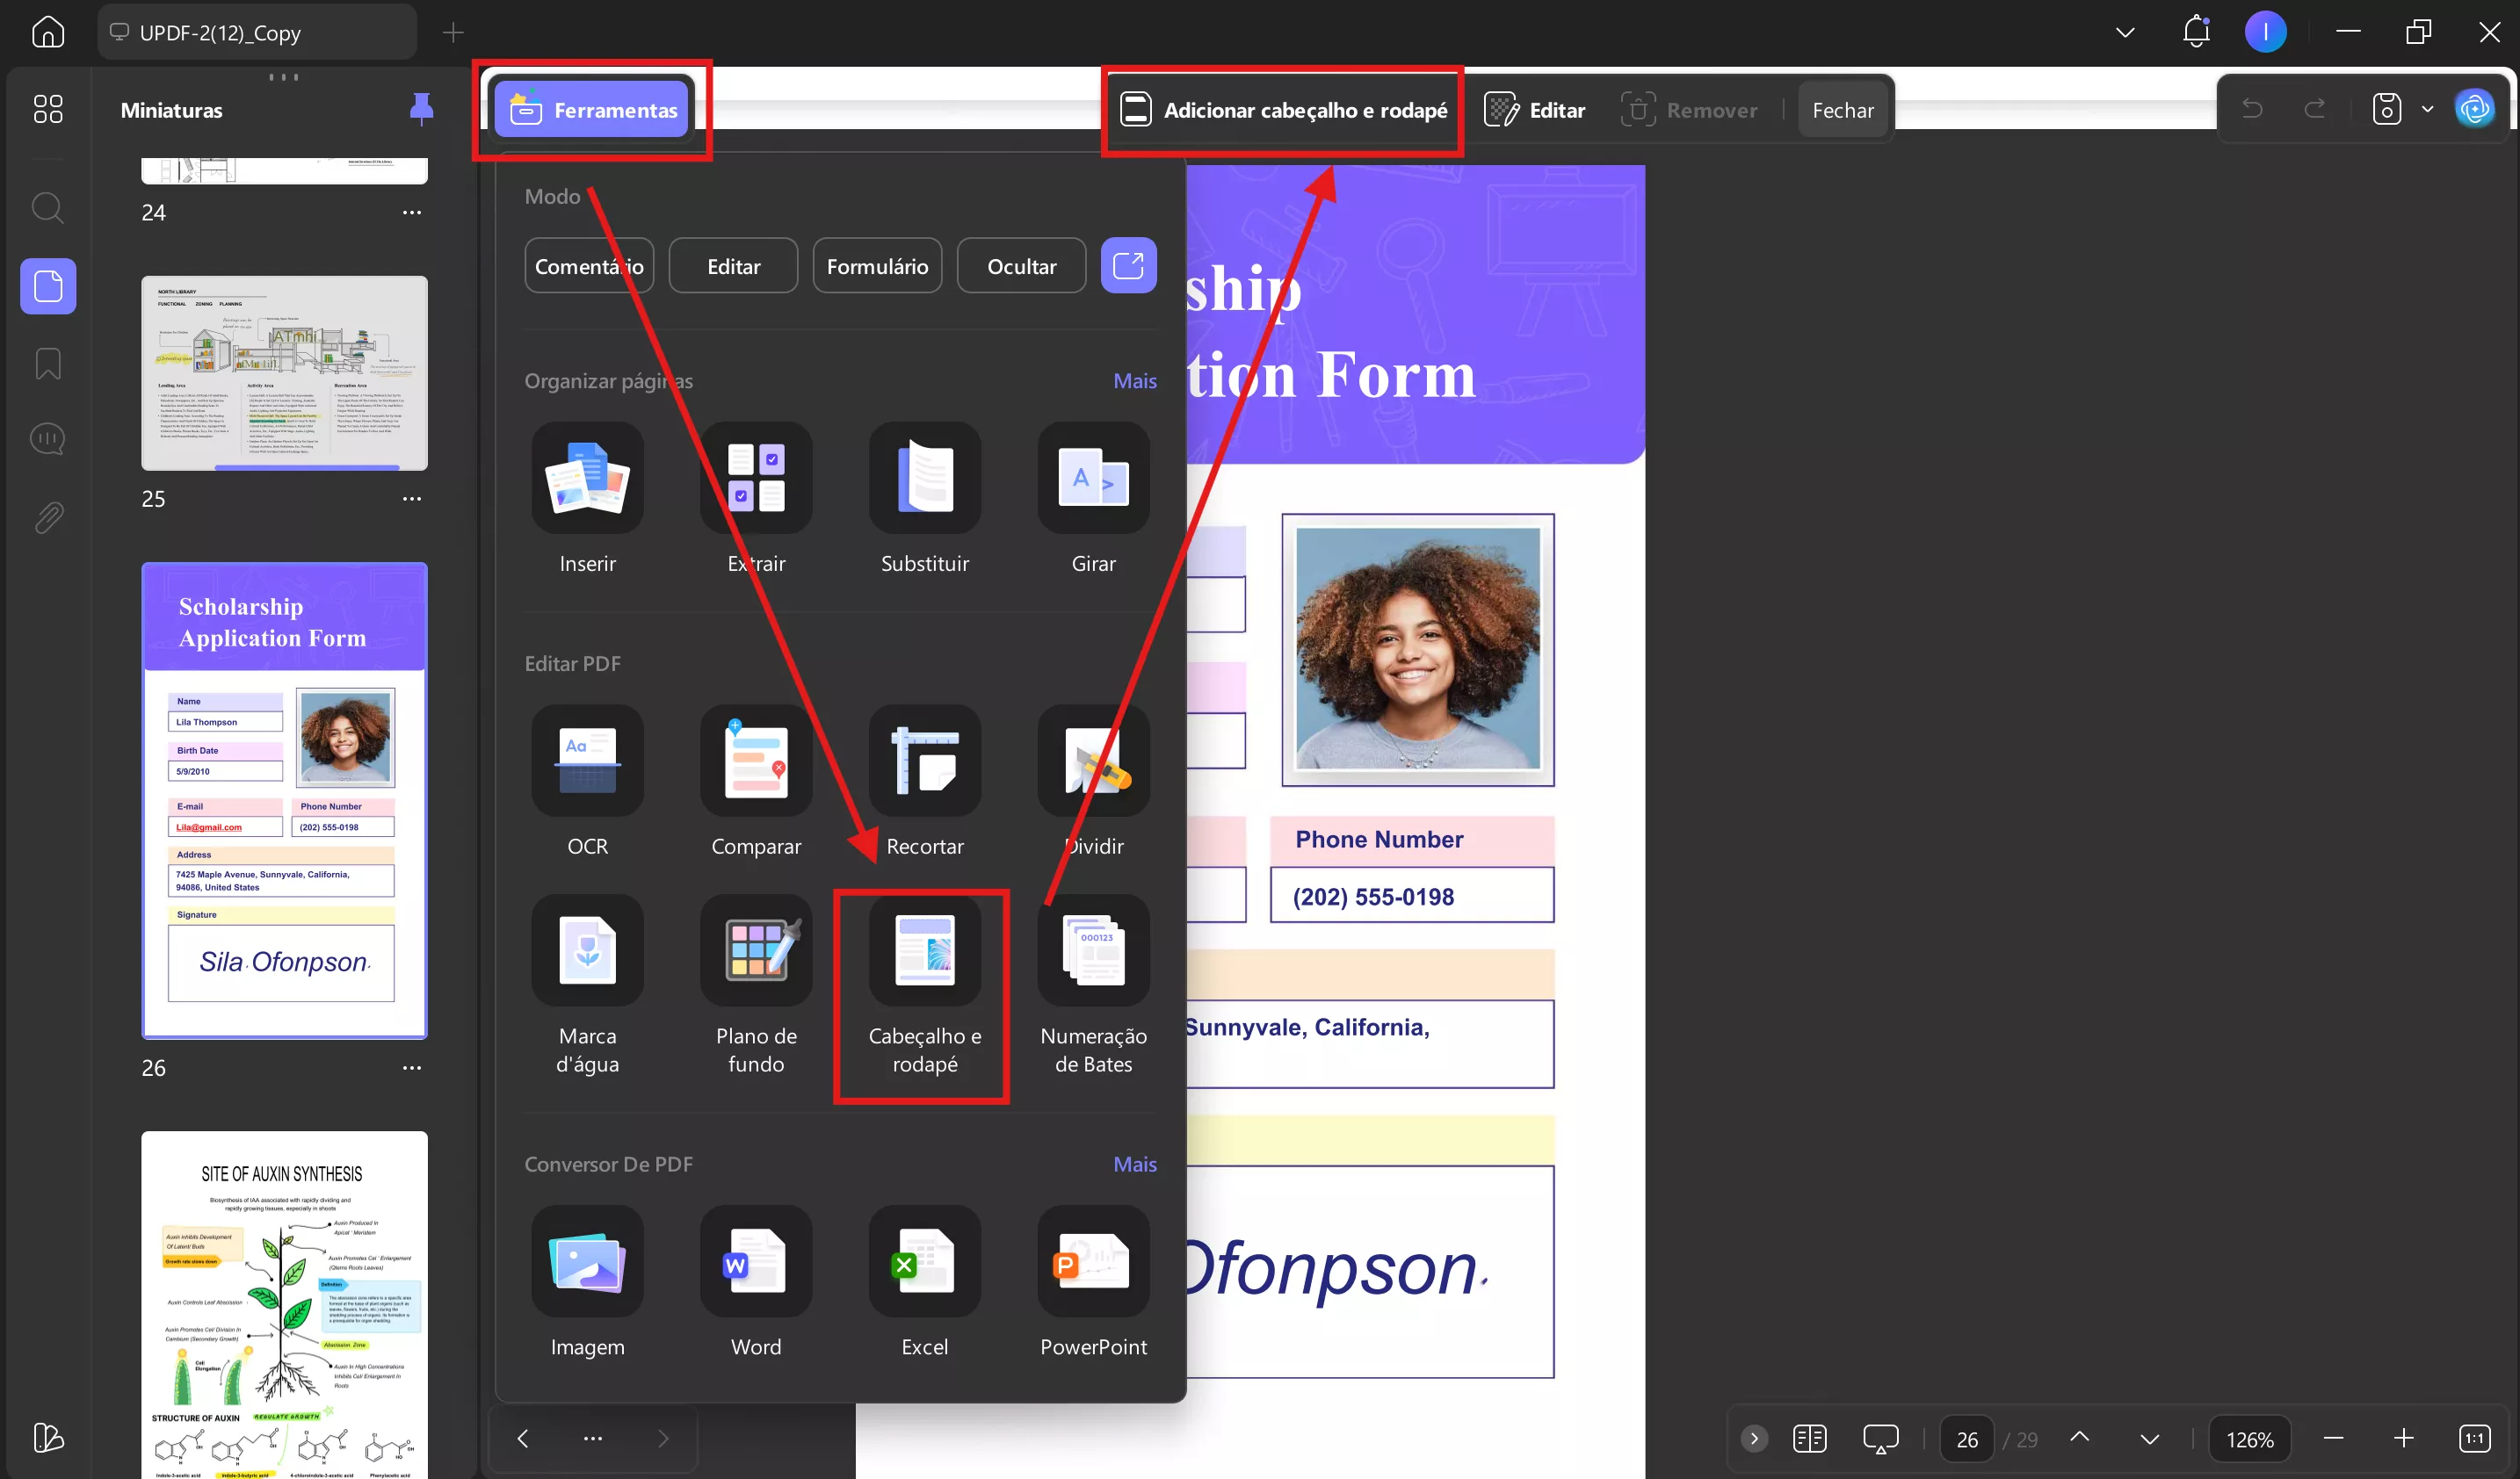Image resolution: width=2520 pixels, height=1479 pixels.
Task: Toggle the thumbnails panel pin
Action: point(421,108)
